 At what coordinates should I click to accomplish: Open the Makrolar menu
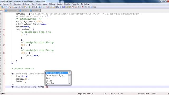52,4
